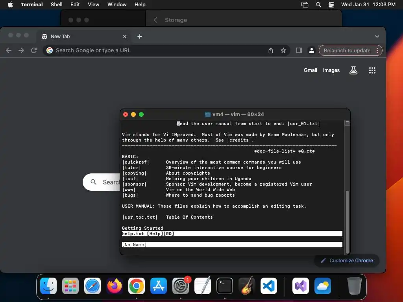Viewport: 403px width, 302px height.
Task: Open the Window menu
Action: 117,5
